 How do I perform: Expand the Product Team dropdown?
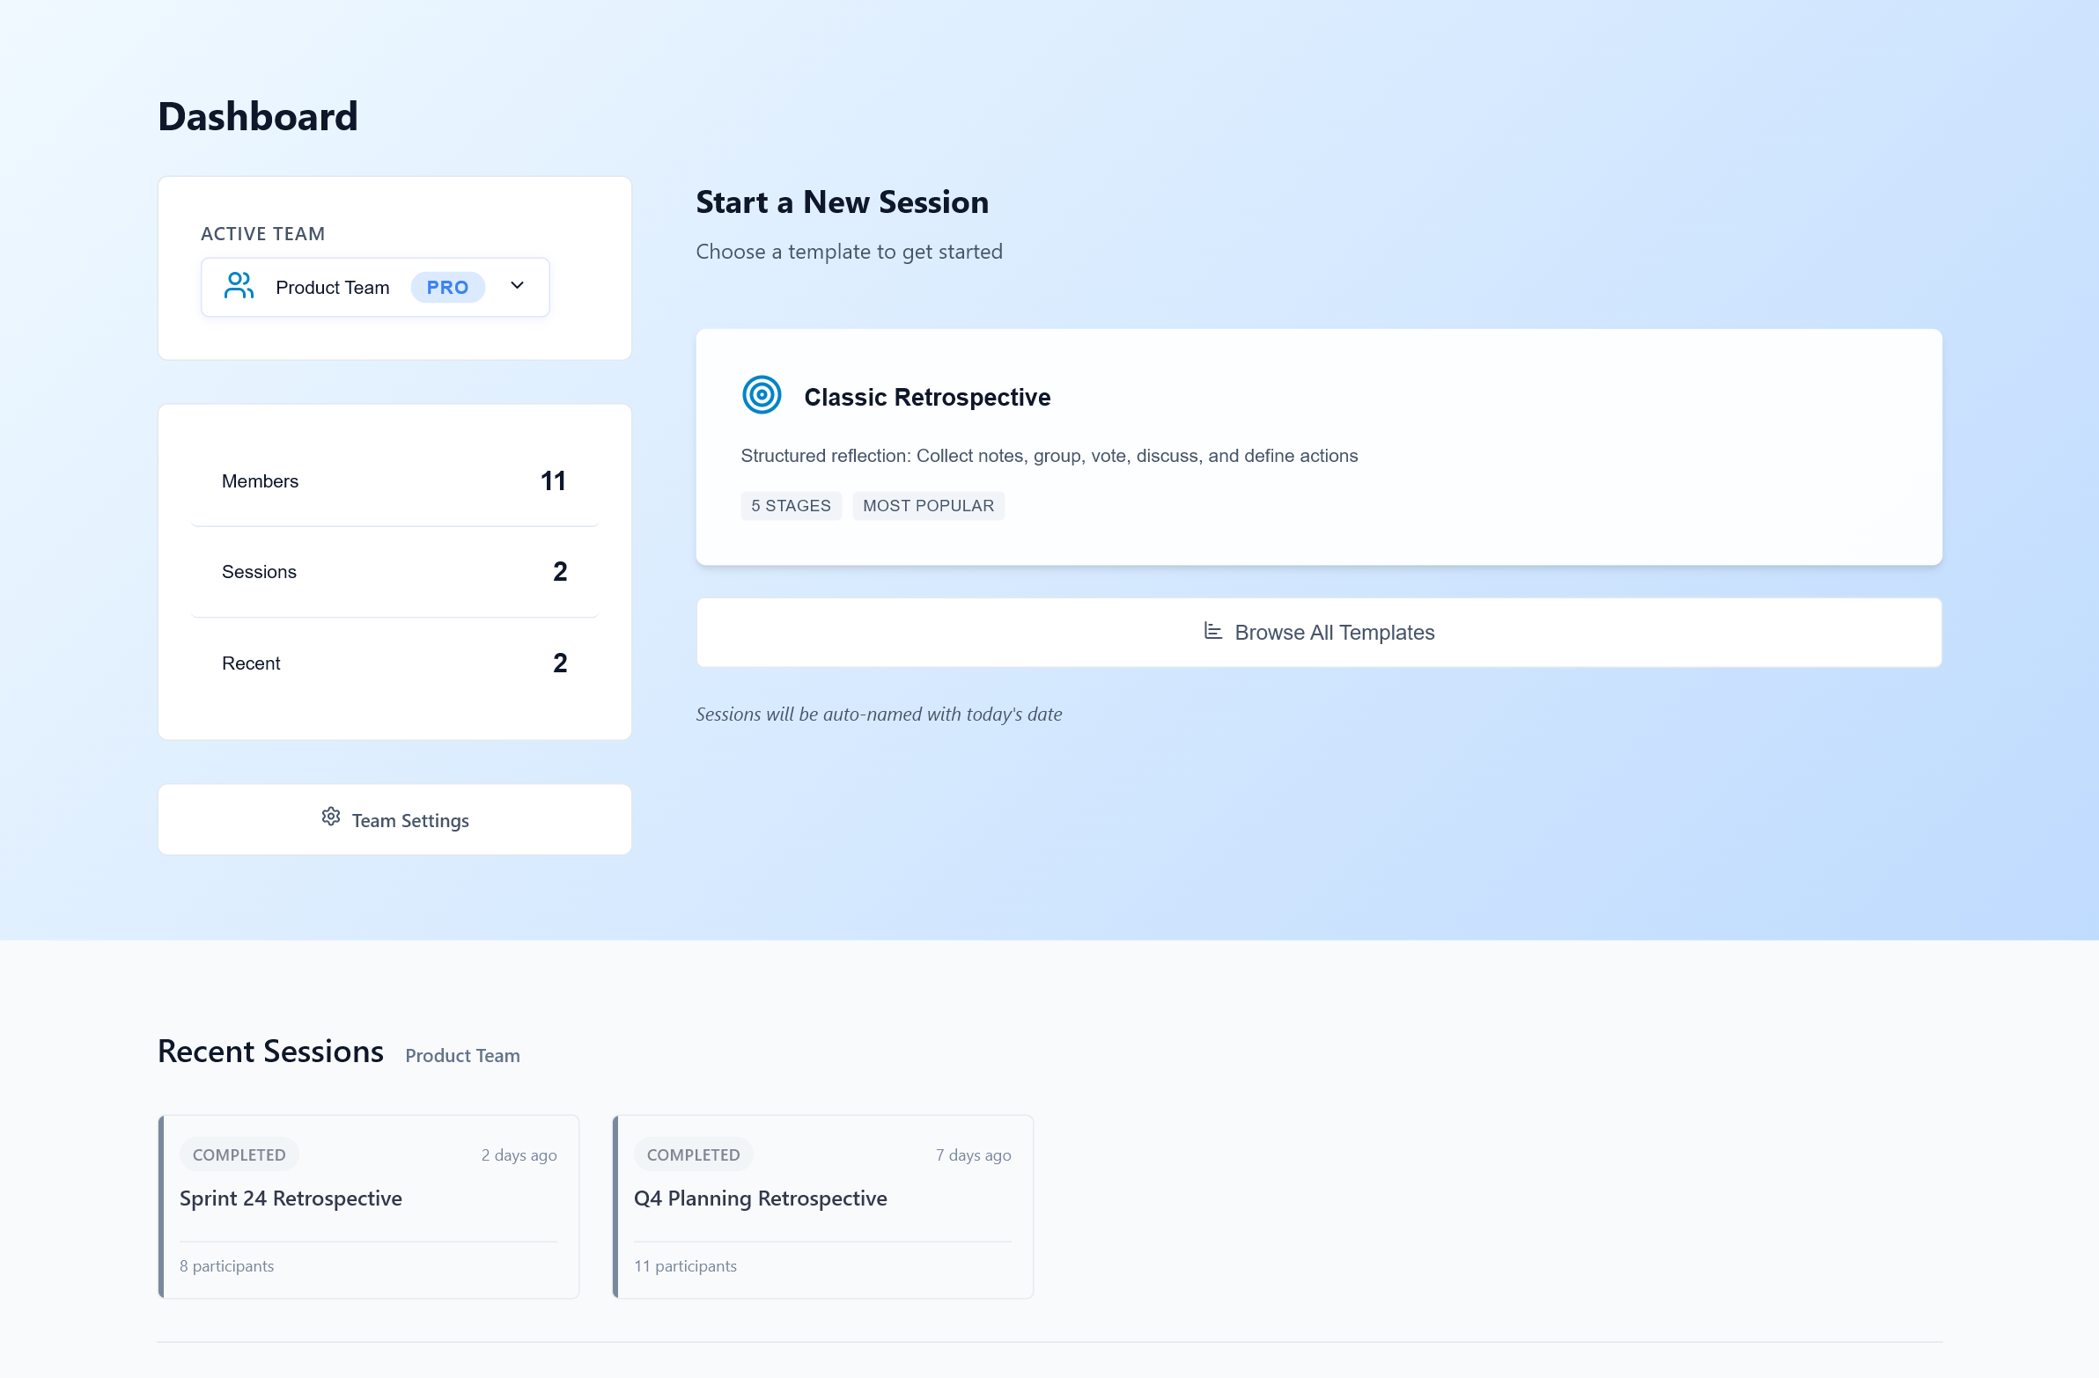pyautogui.click(x=375, y=287)
